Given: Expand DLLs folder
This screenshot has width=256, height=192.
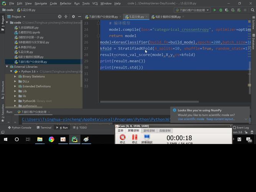Looking at the screenshot, I should click(x=15, y=81).
